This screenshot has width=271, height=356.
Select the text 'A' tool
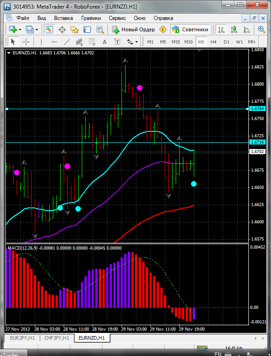point(105,42)
